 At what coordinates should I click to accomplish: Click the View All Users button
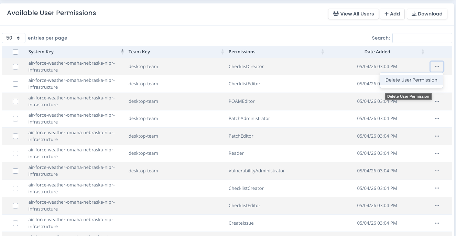(x=354, y=14)
